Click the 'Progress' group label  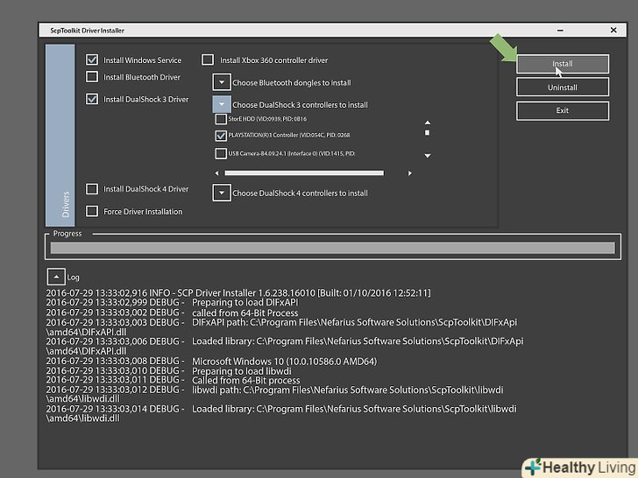(67, 233)
